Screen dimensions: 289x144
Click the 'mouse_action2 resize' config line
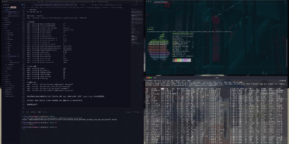pyautogui.click(x=48, y=60)
